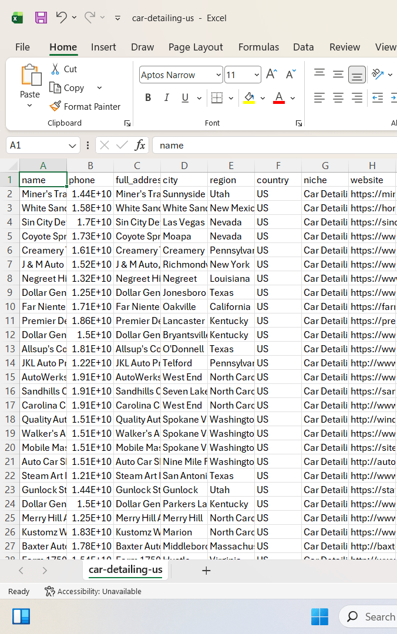
Task: Switch to the Insert tab
Action: pos(103,48)
